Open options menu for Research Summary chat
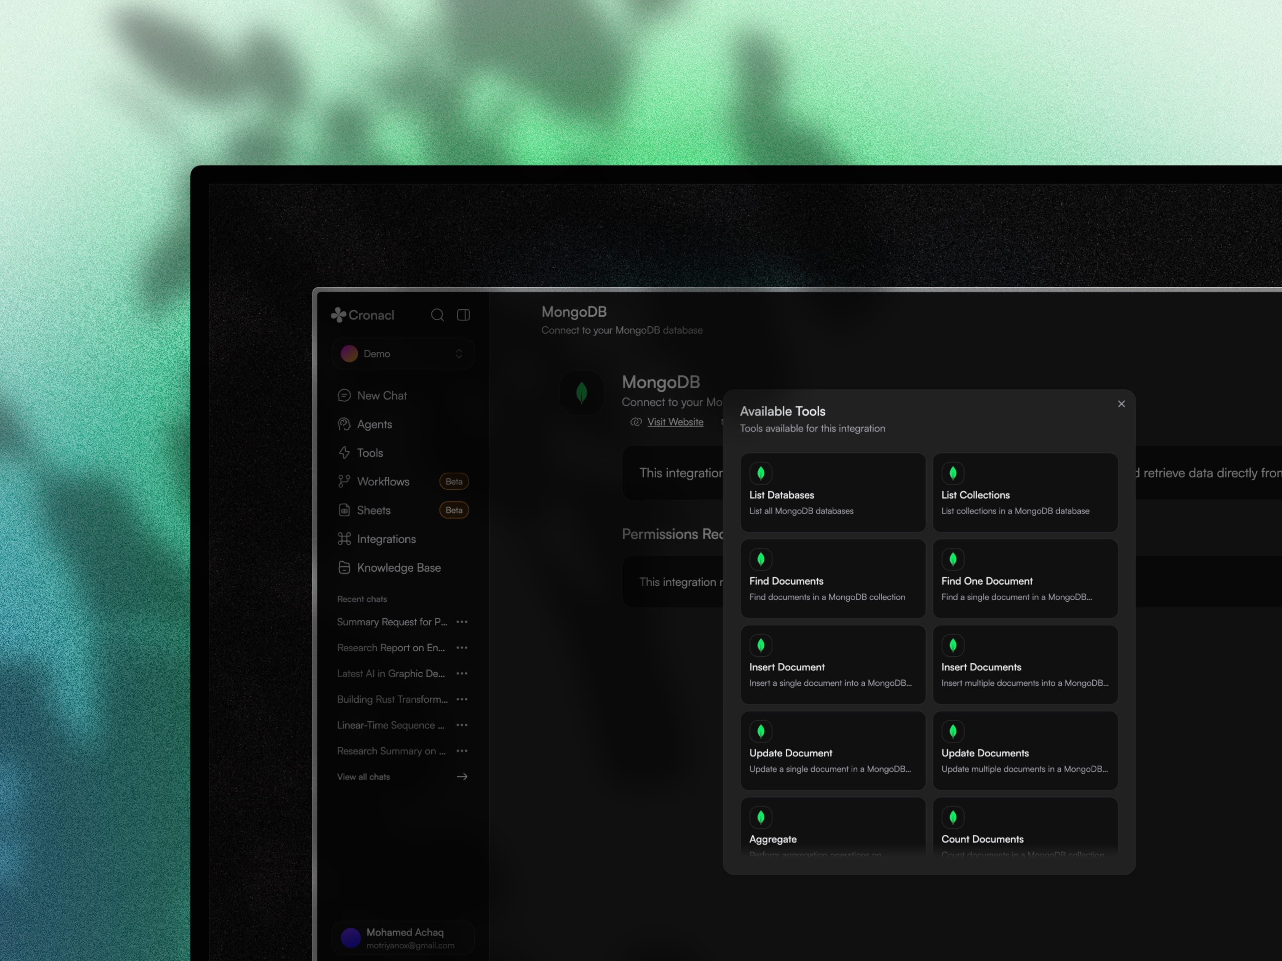1282x961 pixels. pyautogui.click(x=462, y=751)
